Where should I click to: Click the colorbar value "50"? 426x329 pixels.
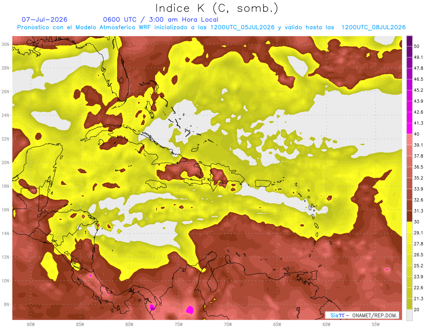pyautogui.click(x=417, y=46)
